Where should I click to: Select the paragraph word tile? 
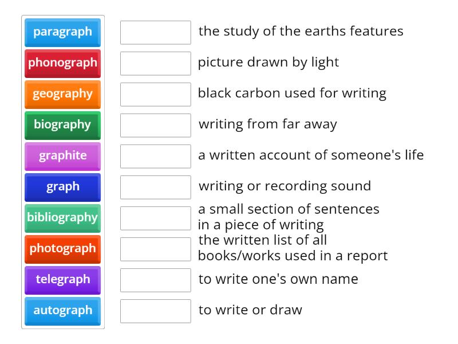click(62, 33)
